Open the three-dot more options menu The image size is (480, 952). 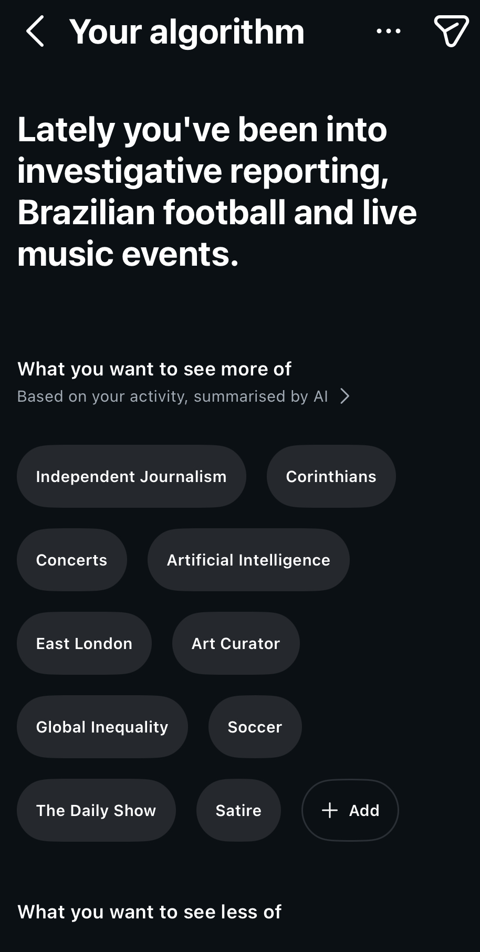click(389, 32)
